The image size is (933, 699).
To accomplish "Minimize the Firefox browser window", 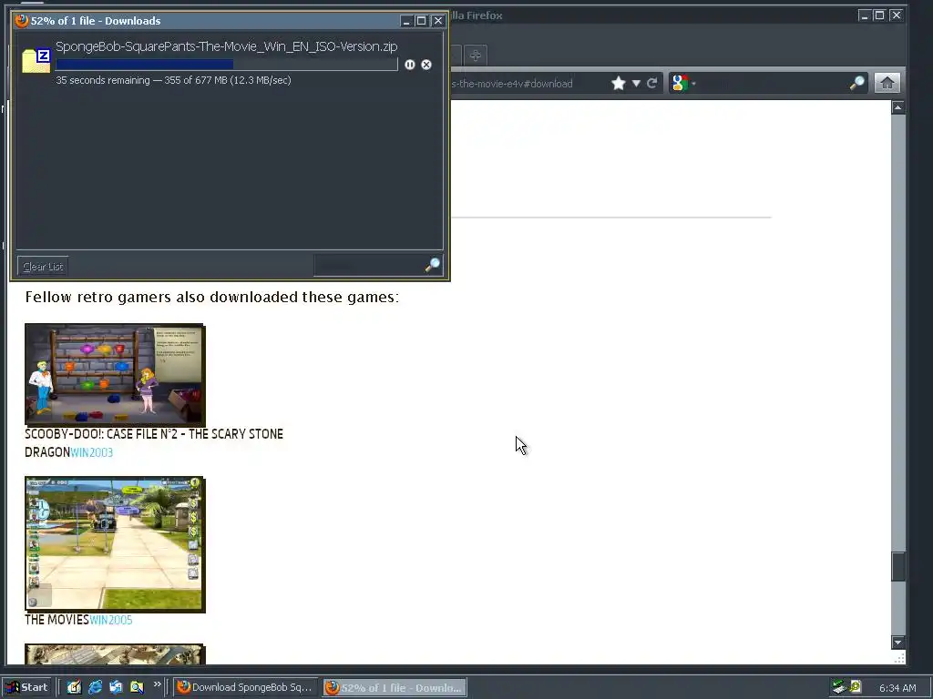I will (865, 15).
